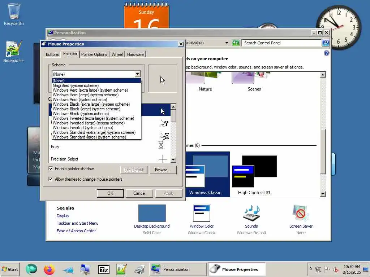Click the volume muted tray icon
Screen dimensions: 370x277
[335, 269]
